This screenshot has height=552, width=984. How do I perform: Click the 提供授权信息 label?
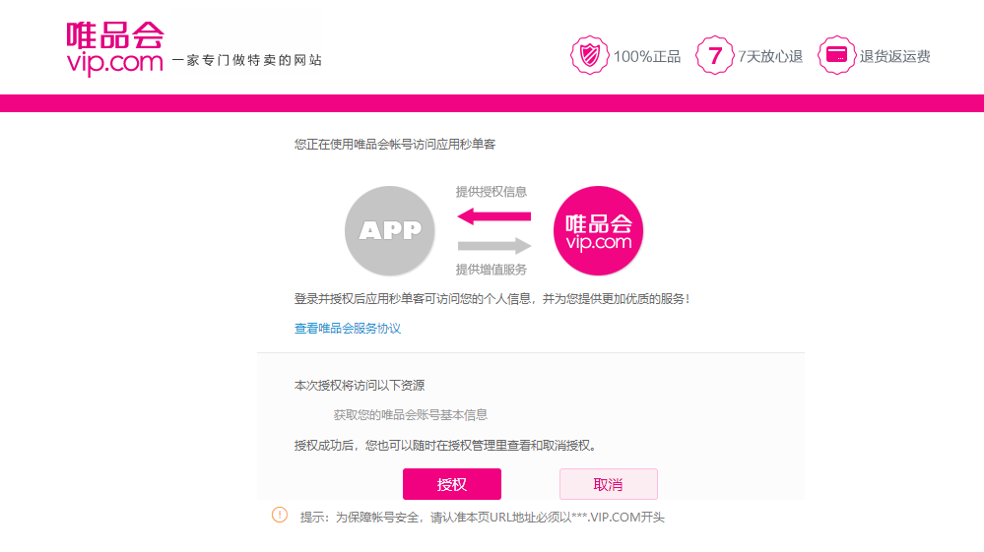(492, 192)
